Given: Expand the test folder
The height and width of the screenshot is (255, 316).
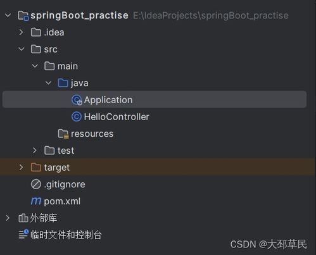Looking at the screenshot, I should 35,151.
